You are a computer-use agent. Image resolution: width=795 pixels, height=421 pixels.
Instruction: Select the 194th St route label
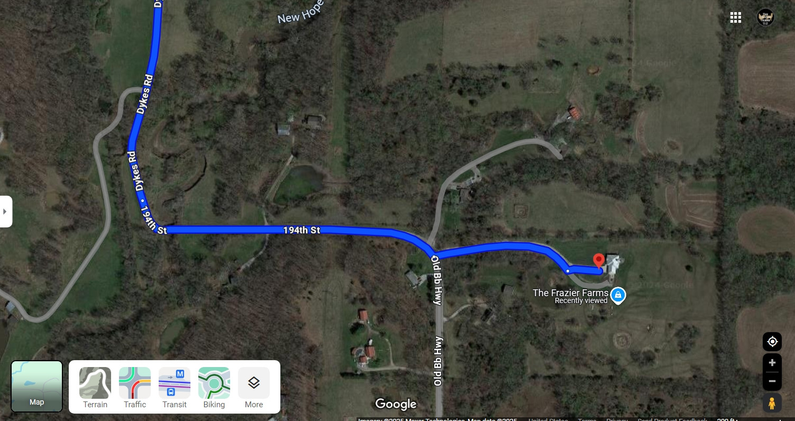tap(301, 230)
